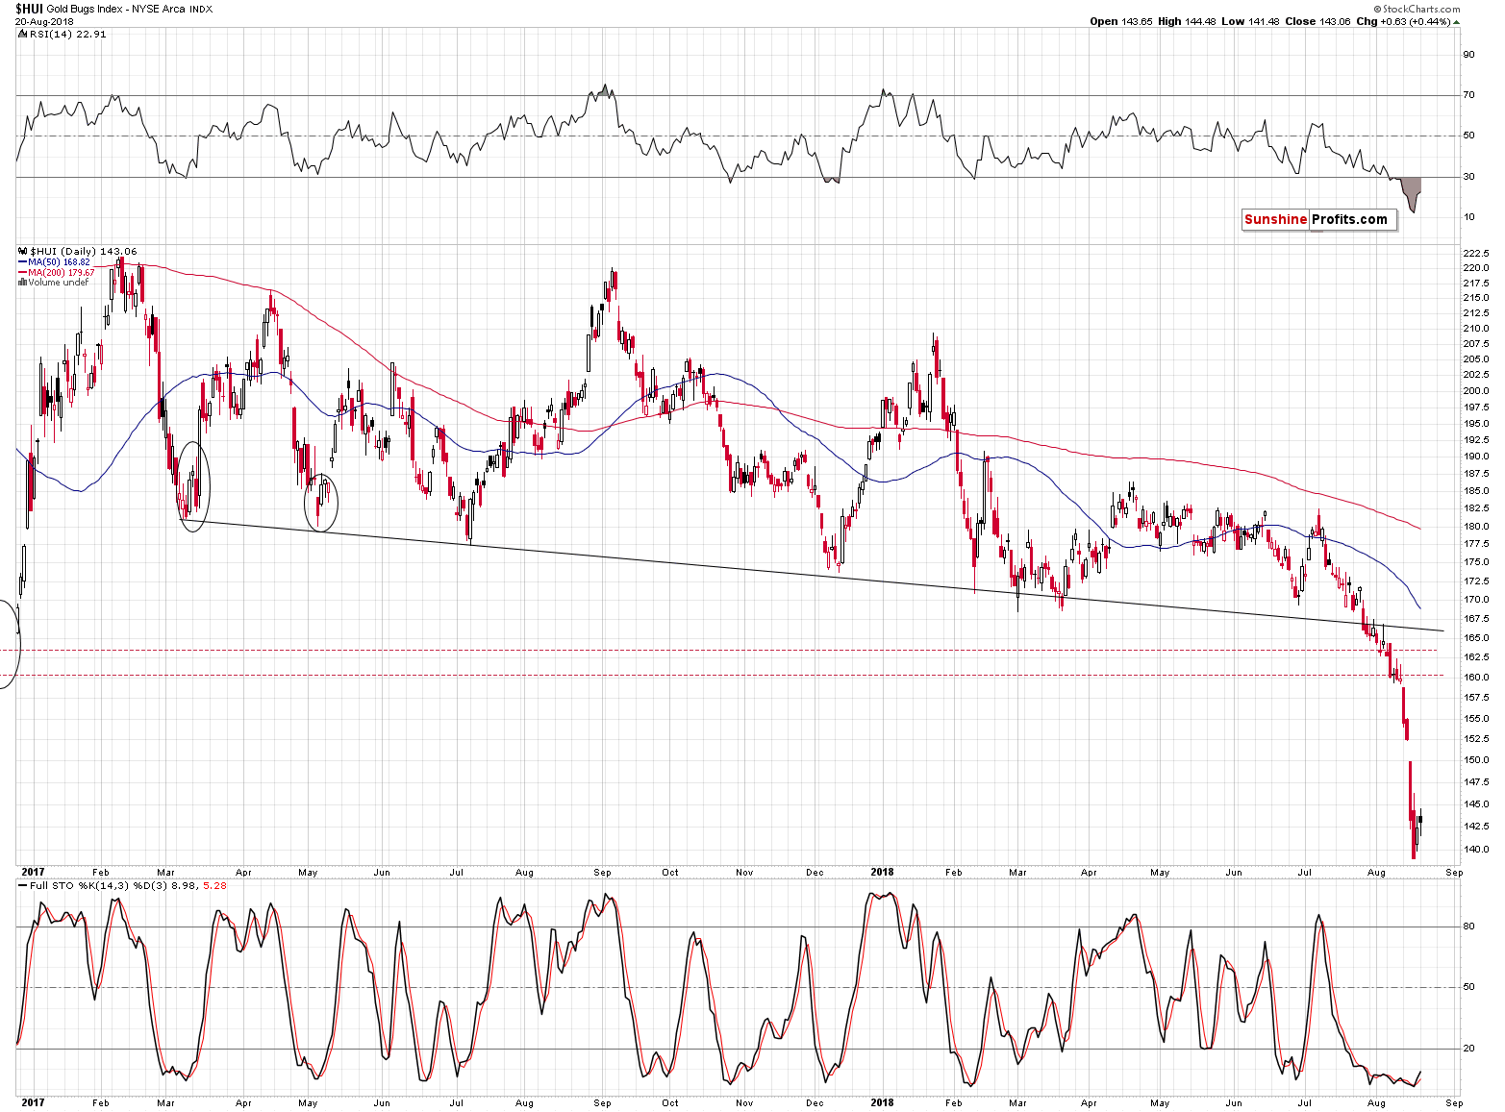Click the price axis label '162.5'
This screenshot has height=1112, width=1505.
[1476, 657]
